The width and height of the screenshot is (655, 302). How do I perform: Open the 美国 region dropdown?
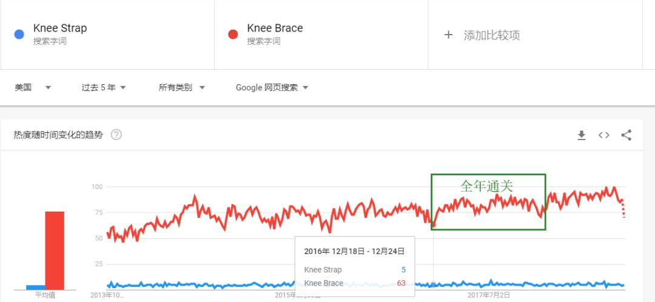pos(33,88)
